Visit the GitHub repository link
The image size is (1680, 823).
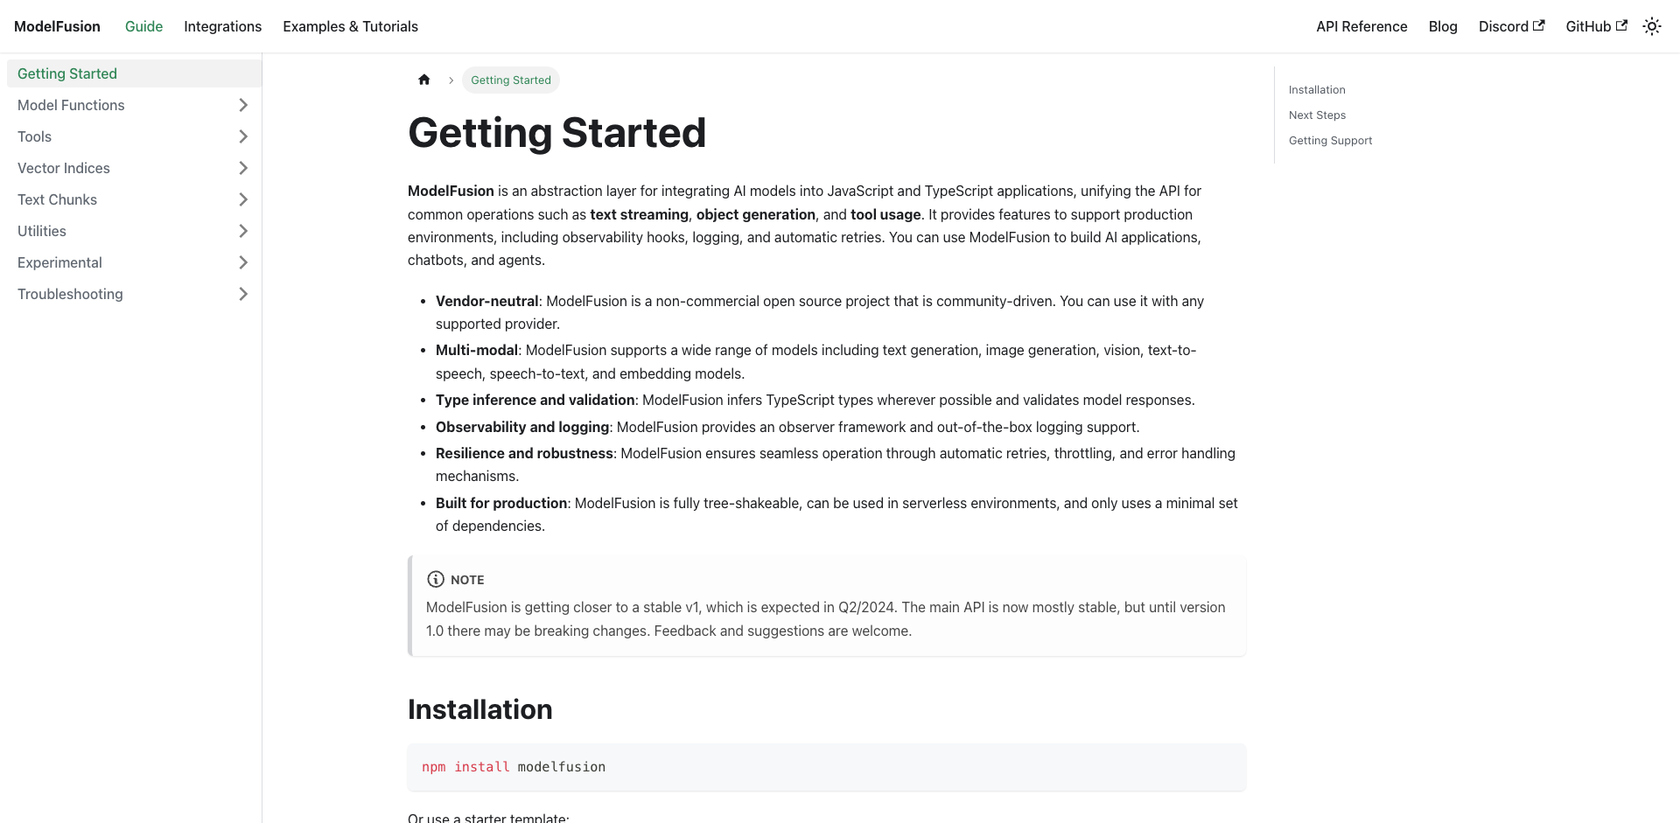tap(1596, 26)
